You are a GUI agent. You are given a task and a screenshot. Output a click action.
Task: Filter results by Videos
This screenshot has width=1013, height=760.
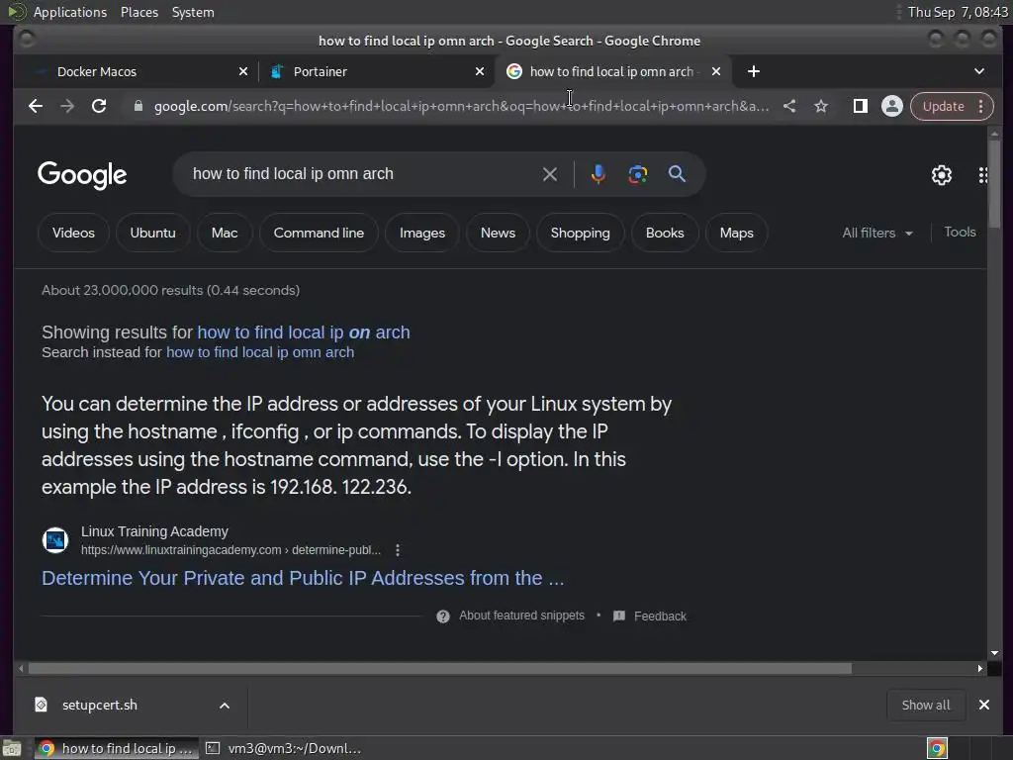pyautogui.click(x=73, y=233)
